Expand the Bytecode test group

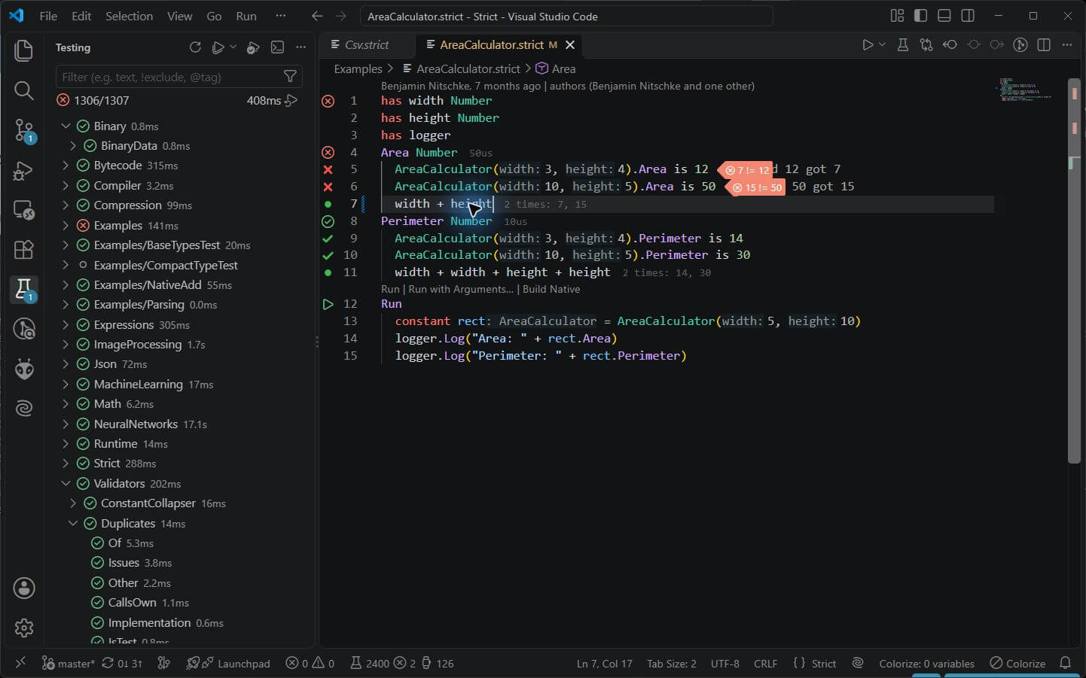click(66, 166)
